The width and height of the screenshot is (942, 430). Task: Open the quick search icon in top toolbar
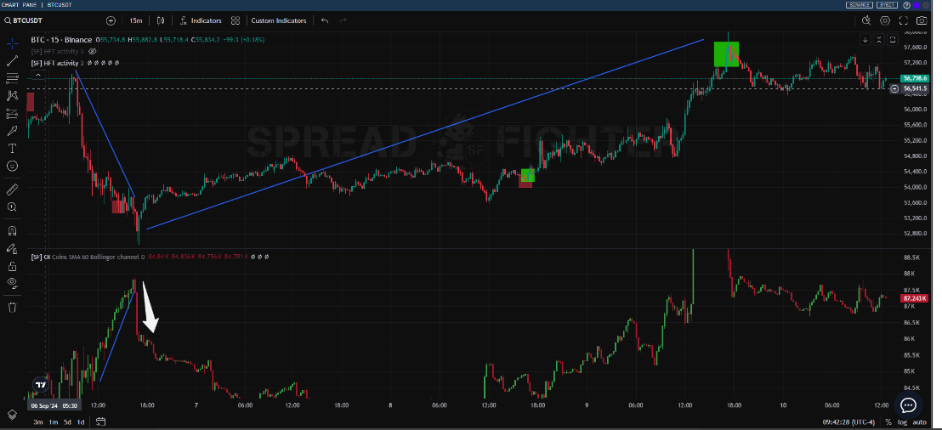[866, 20]
